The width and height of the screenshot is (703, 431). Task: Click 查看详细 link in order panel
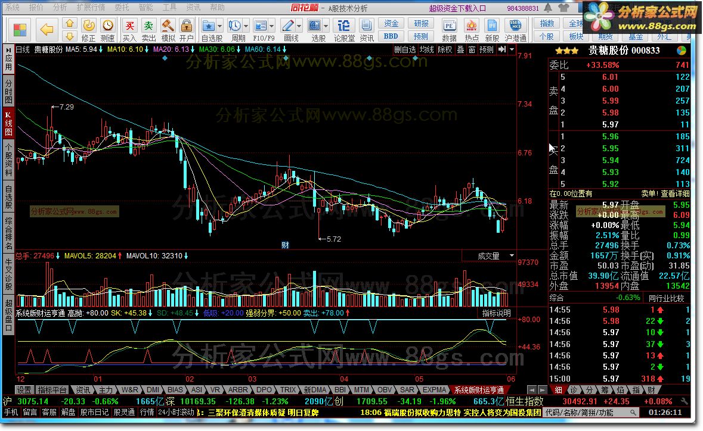675,194
